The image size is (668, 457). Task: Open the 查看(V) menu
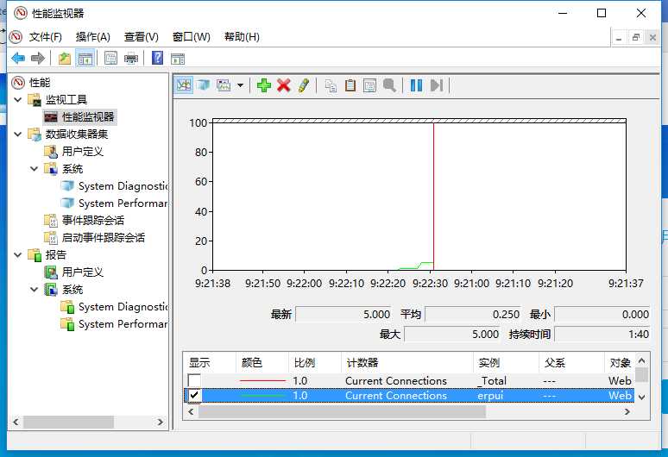tap(141, 37)
